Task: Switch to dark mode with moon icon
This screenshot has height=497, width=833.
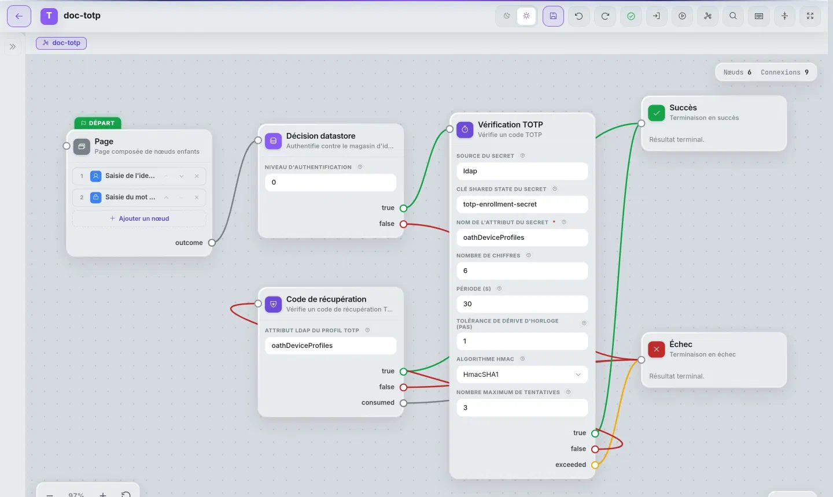Action: click(507, 16)
